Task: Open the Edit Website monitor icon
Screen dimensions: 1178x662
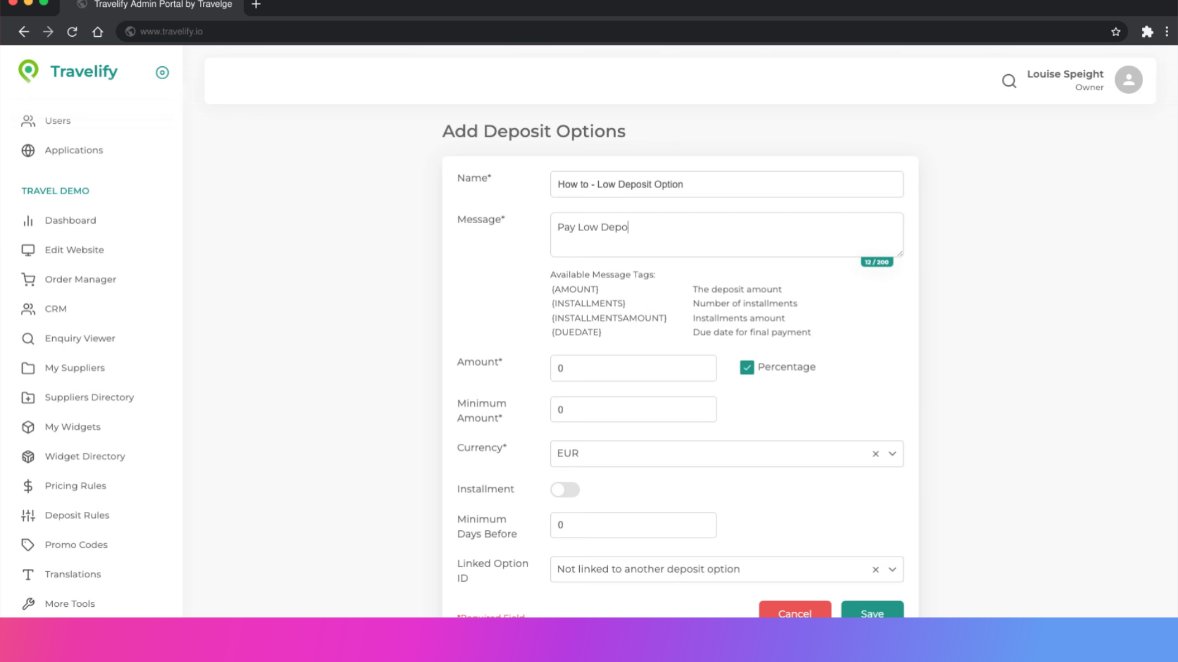Action: point(28,249)
